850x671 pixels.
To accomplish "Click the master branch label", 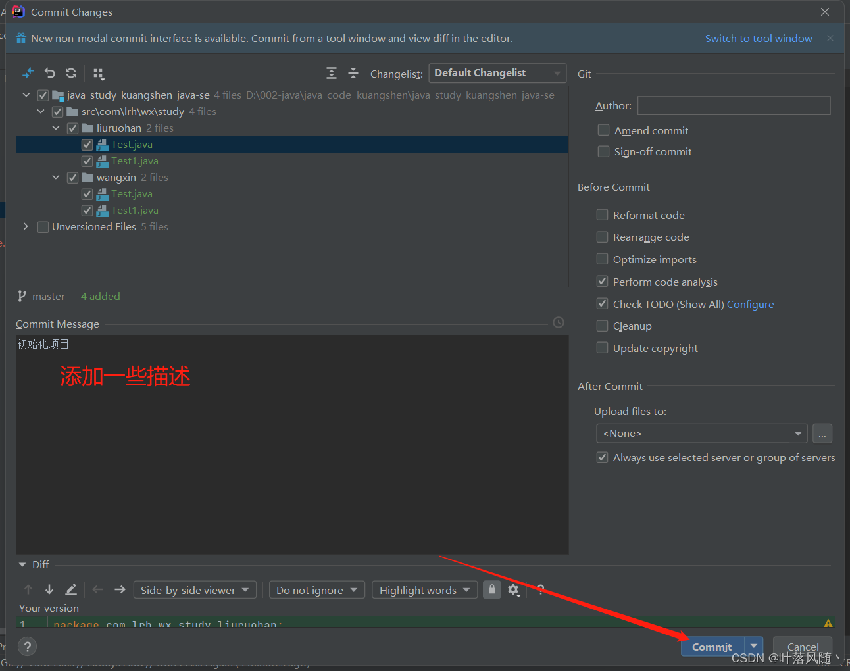I will pos(49,296).
